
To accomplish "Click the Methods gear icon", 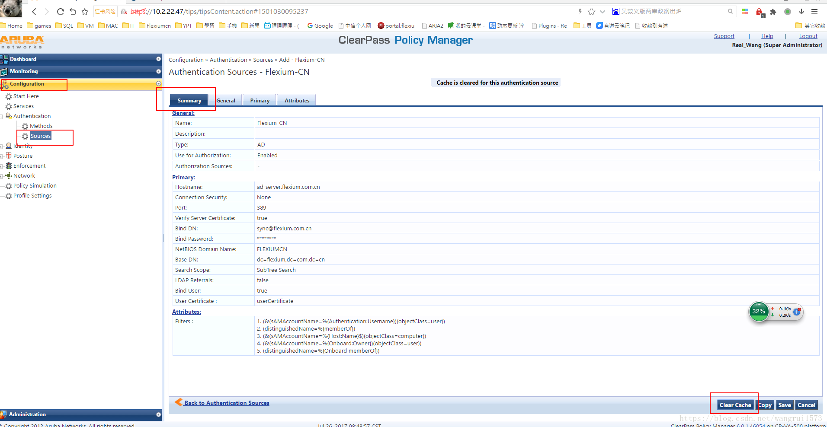I will (x=25, y=126).
